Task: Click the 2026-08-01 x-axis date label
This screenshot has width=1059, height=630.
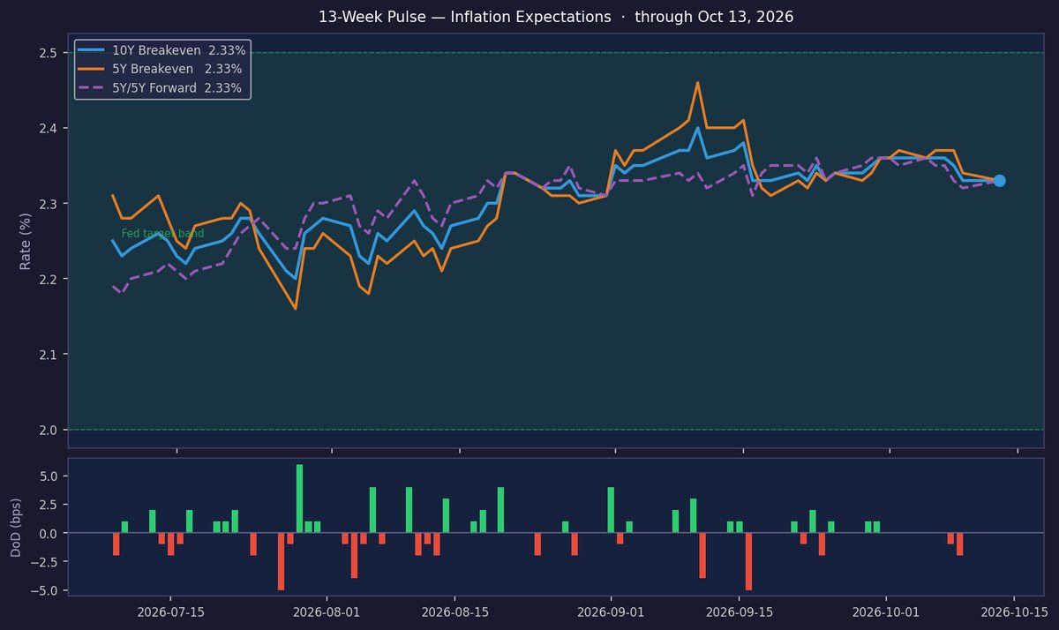Action: coord(328,611)
